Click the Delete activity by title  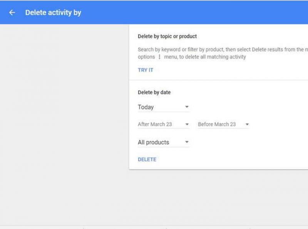point(53,12)
